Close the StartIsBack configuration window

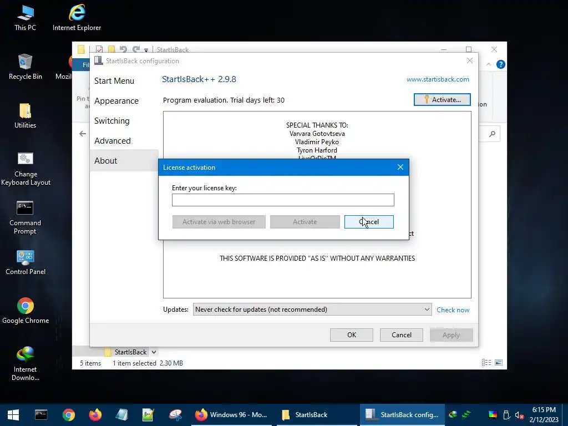(x=469, y=60)
